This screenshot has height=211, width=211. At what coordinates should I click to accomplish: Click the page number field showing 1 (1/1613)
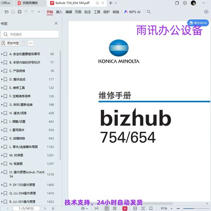point(26,208)
